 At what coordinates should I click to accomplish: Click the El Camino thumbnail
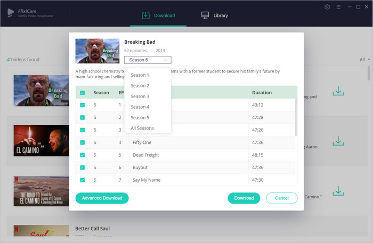[x=42, y=141]
